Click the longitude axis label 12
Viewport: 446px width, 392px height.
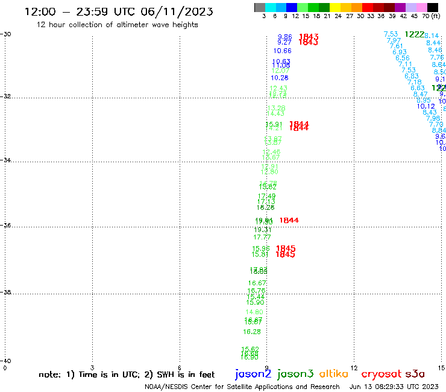(x=354, y=368)
